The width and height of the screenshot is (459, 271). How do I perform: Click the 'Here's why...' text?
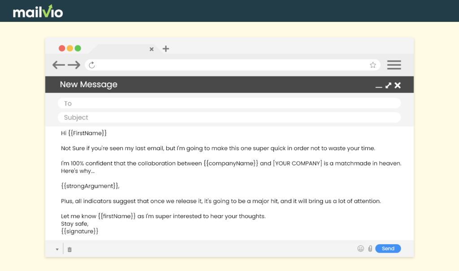point(78,171)
